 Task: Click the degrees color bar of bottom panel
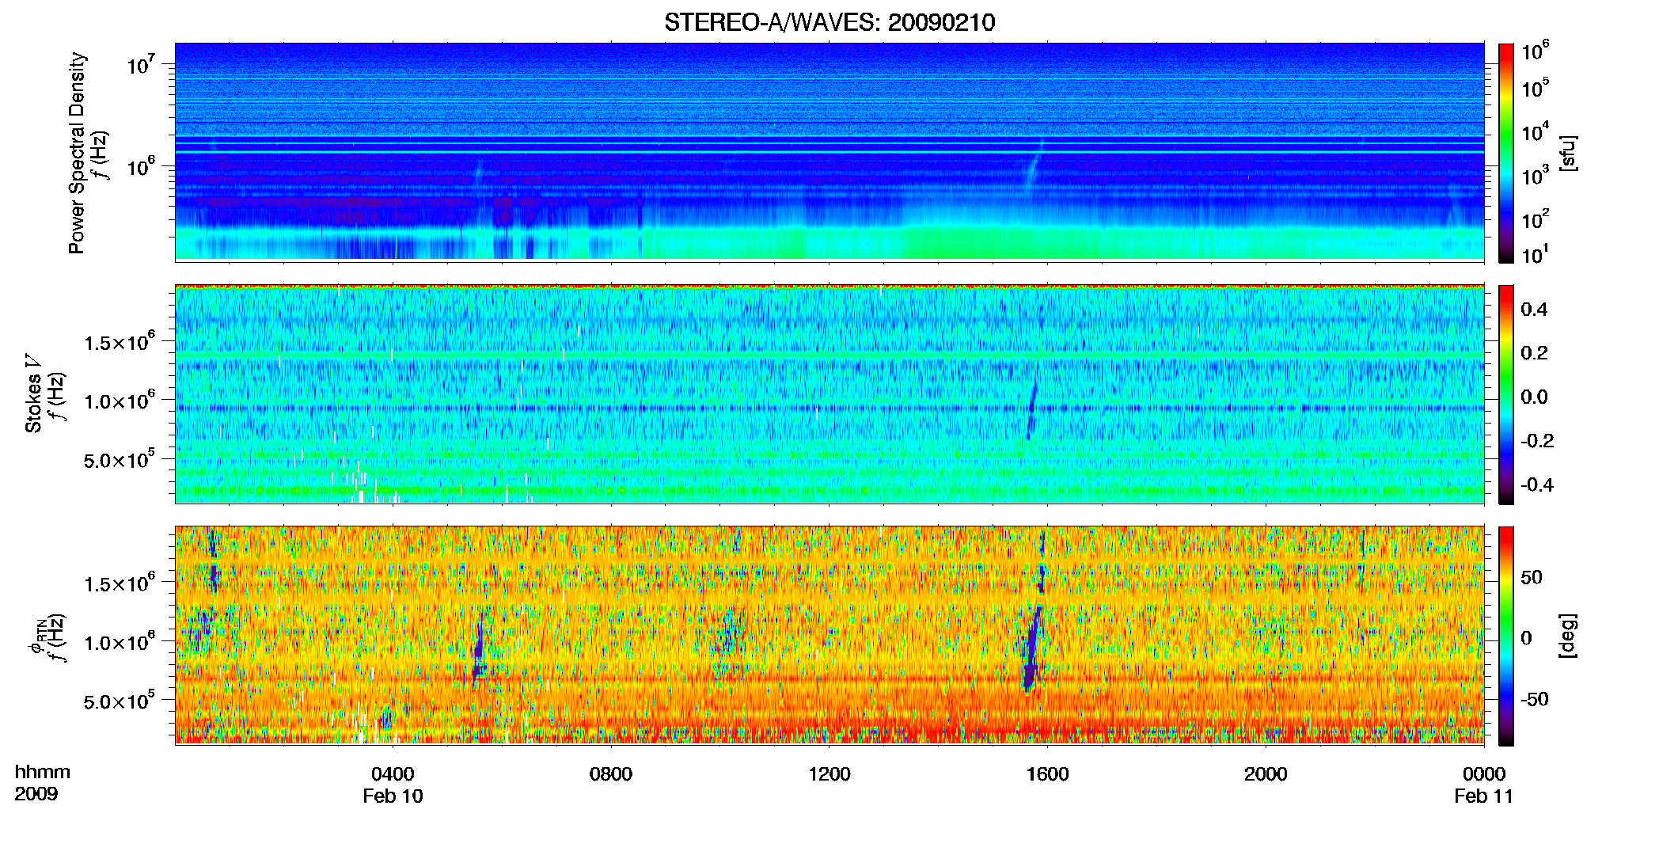(x=1506, y=636)
